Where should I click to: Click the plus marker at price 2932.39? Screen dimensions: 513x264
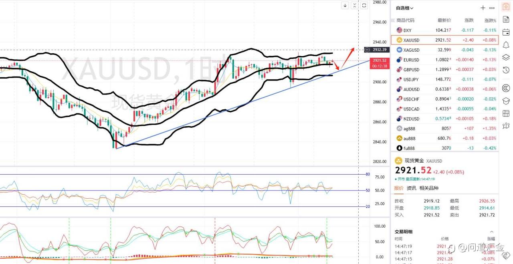pyautogui.click(x=367, y=50)
